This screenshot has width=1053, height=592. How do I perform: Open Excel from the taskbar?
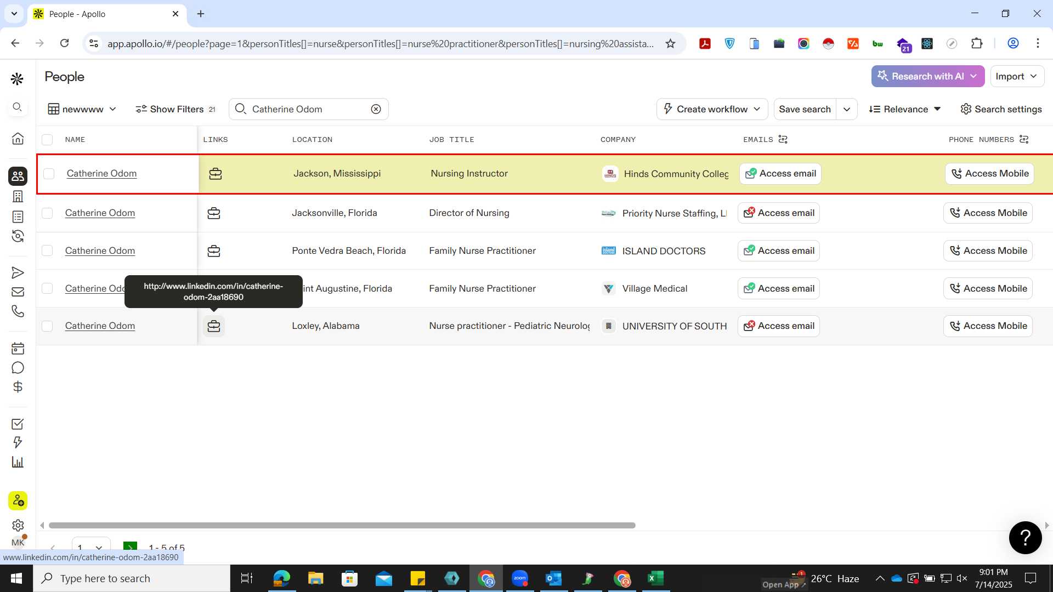[x=656, y=578]
